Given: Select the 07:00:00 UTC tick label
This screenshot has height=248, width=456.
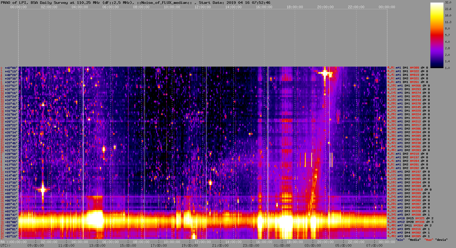Looking at the screenshot, I should pos(374,246).
